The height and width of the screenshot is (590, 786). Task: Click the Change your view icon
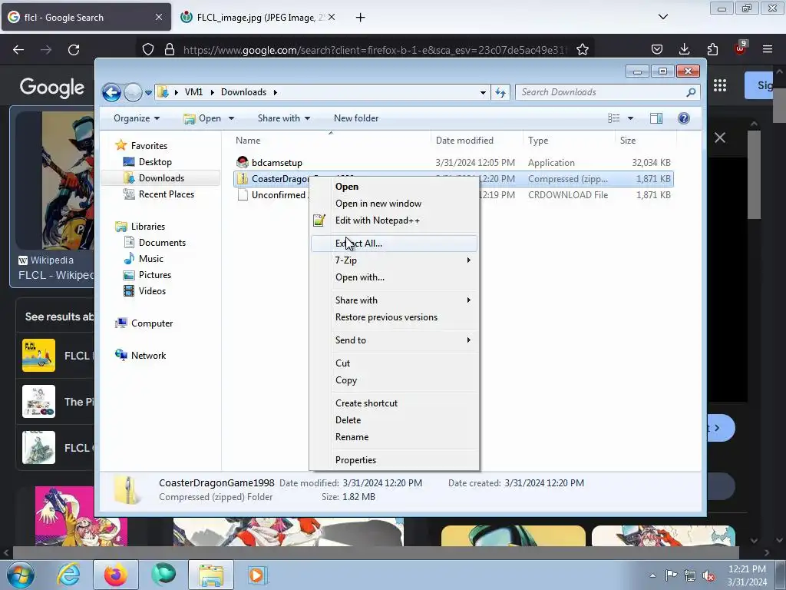[x=613, y=118]
